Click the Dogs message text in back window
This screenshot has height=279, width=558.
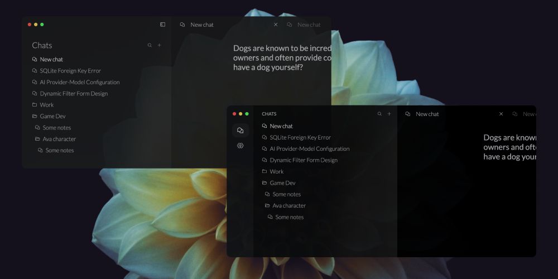click(282, 57)
